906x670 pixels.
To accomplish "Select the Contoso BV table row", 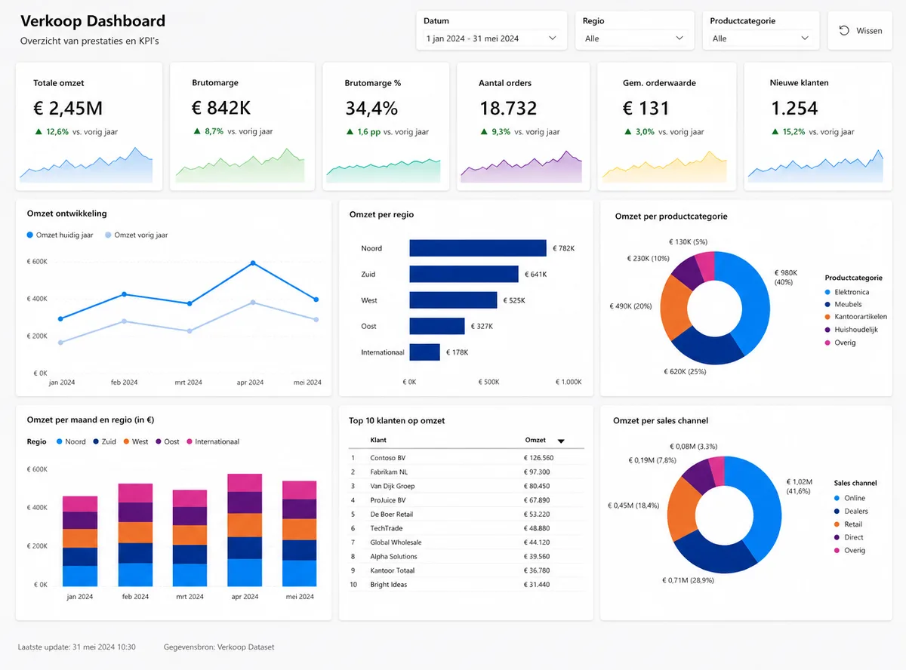I will click(467, 457).
